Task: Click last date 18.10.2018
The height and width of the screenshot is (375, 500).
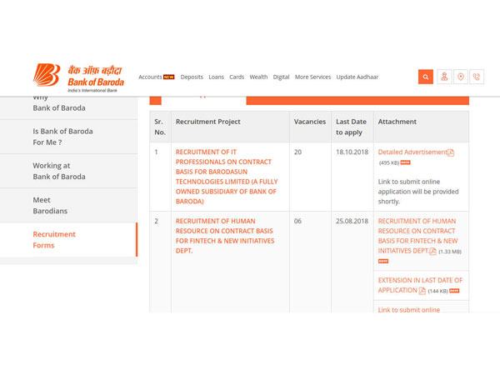Action: [352, 152]
